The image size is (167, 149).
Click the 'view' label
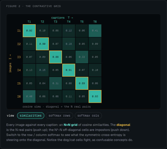click(11, 116)
